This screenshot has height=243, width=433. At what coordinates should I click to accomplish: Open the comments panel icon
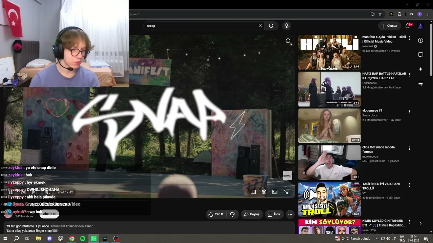click(x=420, y=55)
